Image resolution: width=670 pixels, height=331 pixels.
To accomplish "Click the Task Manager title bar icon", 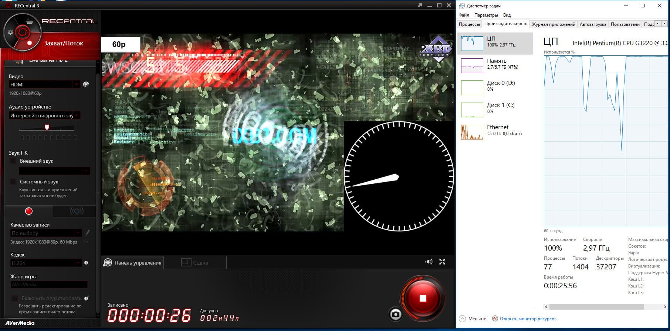I will click(x=461, y=6).
